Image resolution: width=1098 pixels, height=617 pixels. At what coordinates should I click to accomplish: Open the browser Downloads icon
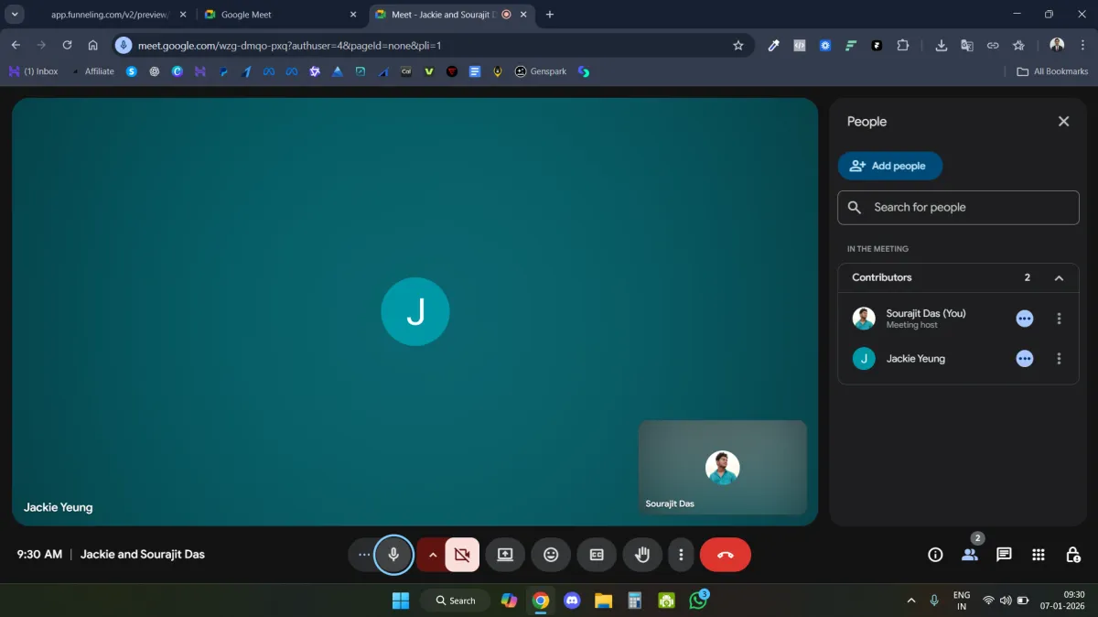941,45
